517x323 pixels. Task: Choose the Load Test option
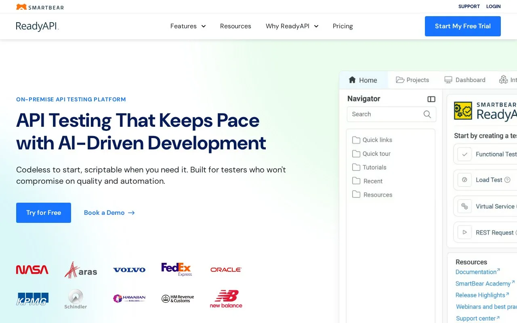coord(486,180)
